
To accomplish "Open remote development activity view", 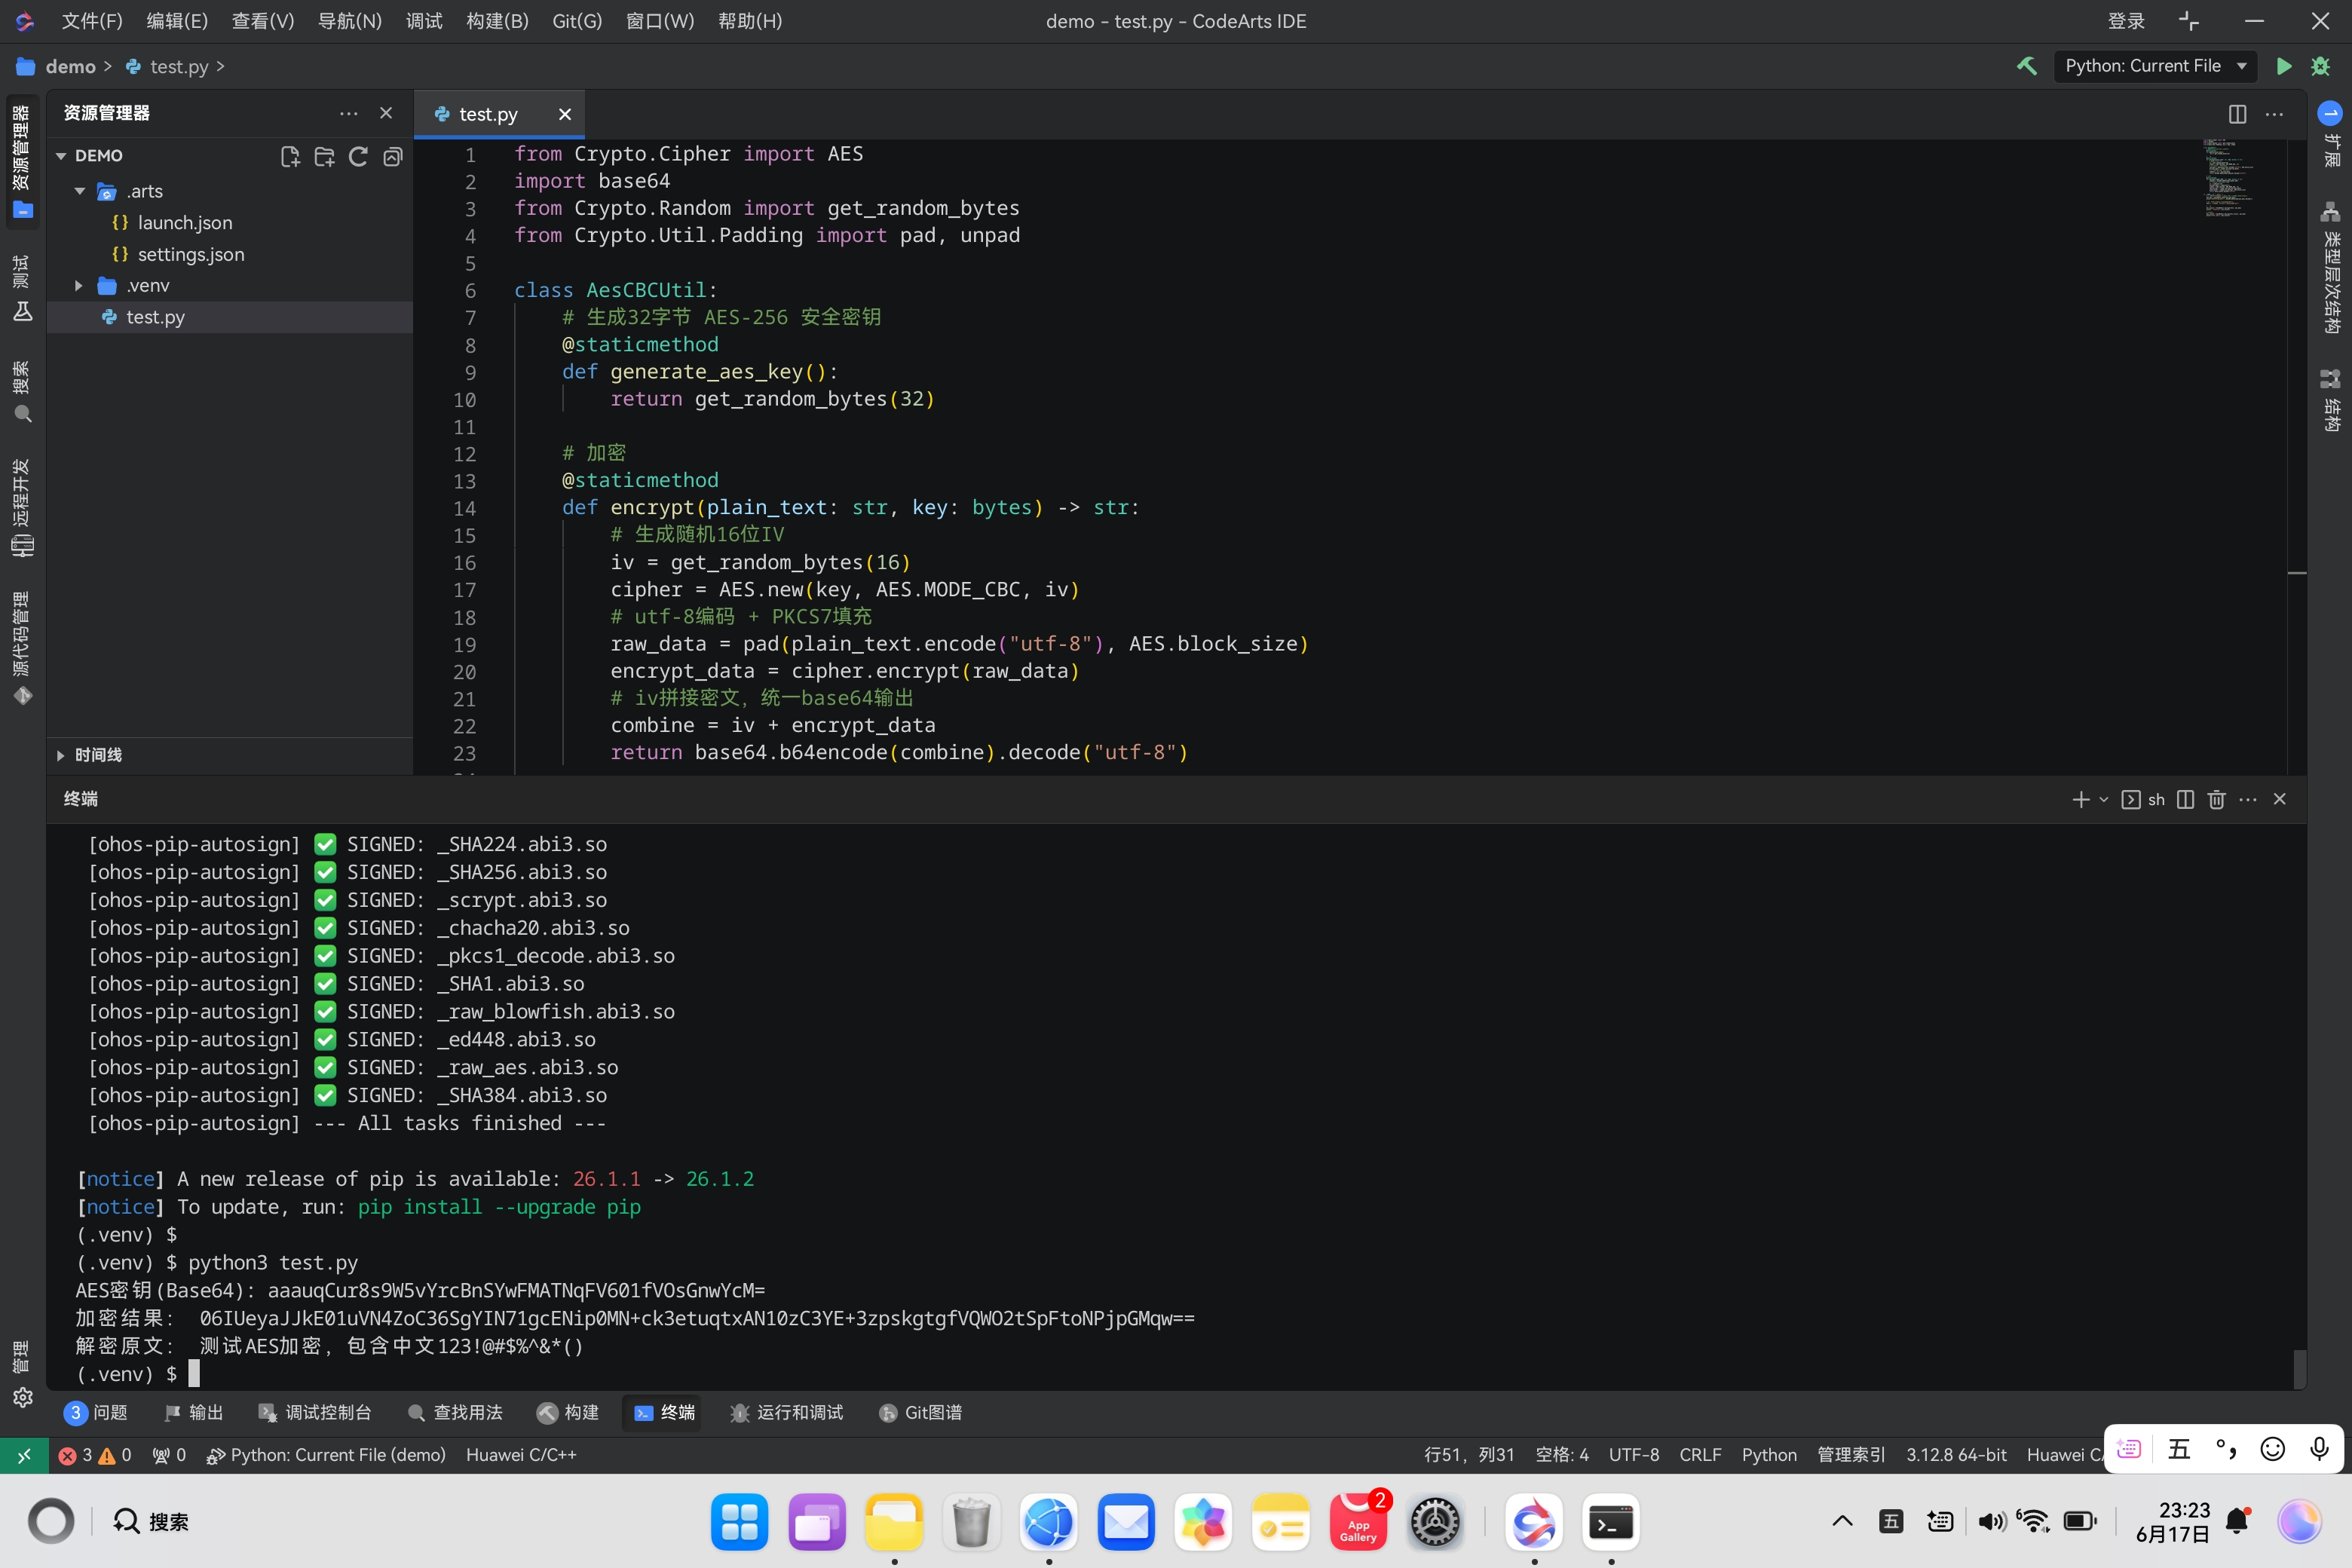I will pyautogui.click(x=22, y=507).
